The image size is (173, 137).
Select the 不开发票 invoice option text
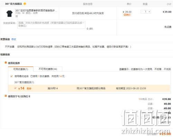(10, 47)
